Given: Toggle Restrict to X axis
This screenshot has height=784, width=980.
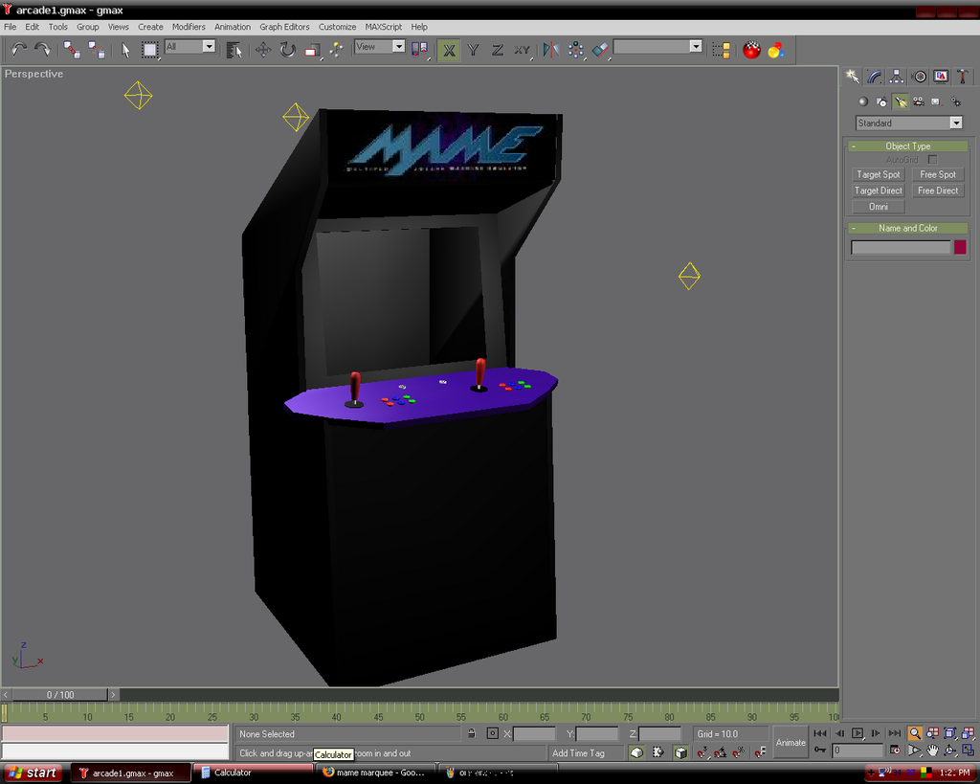Looking at the screenshot, I should (x=449, y=50).
